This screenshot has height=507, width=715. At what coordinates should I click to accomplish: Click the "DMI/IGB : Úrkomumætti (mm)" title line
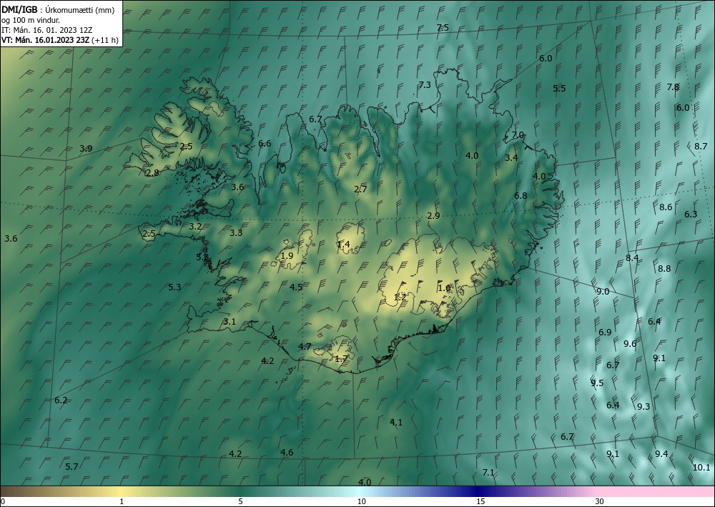point(58,10)
